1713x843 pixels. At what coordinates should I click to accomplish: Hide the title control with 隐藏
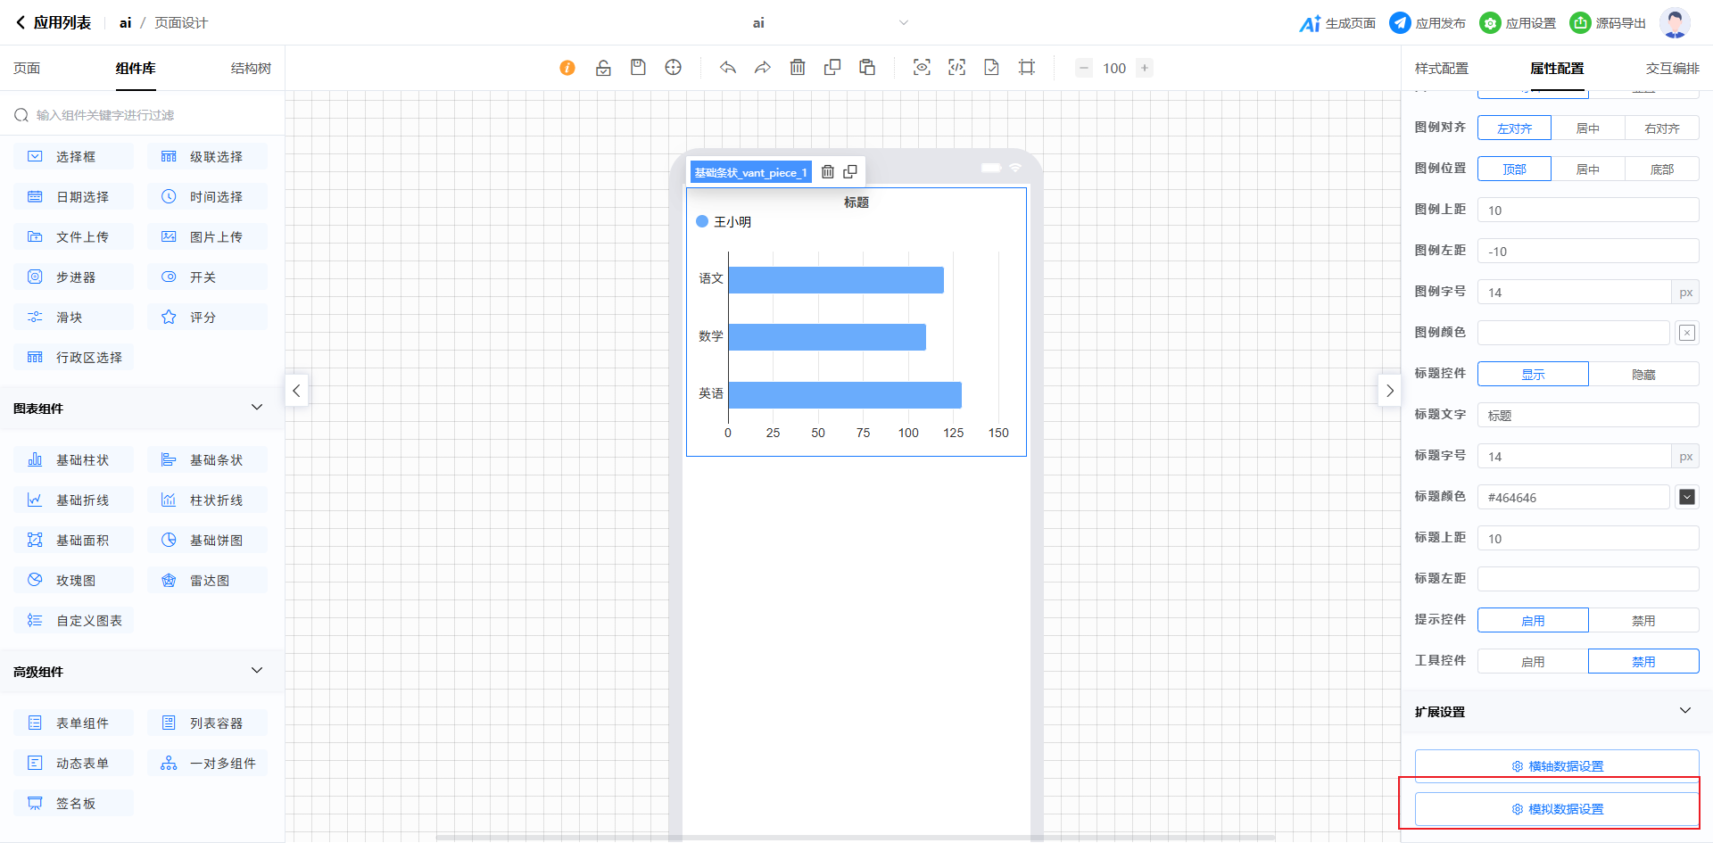1643,375
